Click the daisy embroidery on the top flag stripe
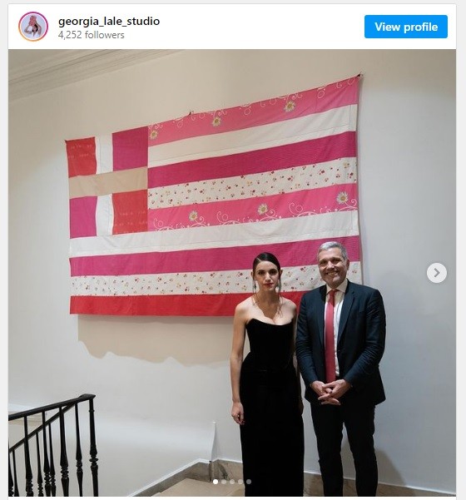The image size is (466, 500). pos(290,106)
